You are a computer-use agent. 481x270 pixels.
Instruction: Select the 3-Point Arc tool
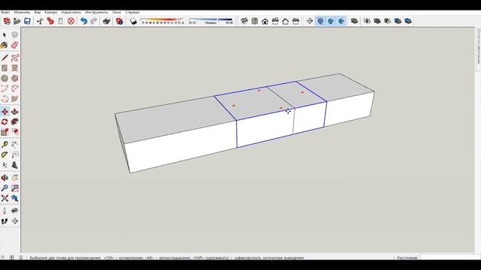(x=5, y=99)
